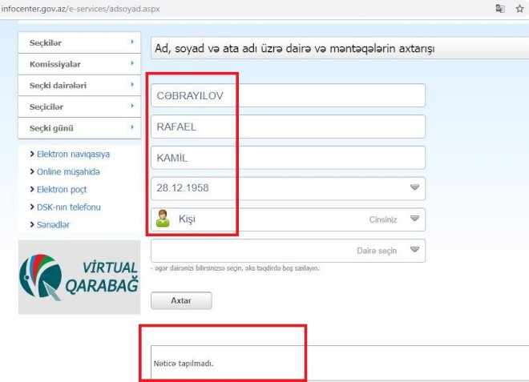Go to the Elektron poçt link

coord(62,190)
